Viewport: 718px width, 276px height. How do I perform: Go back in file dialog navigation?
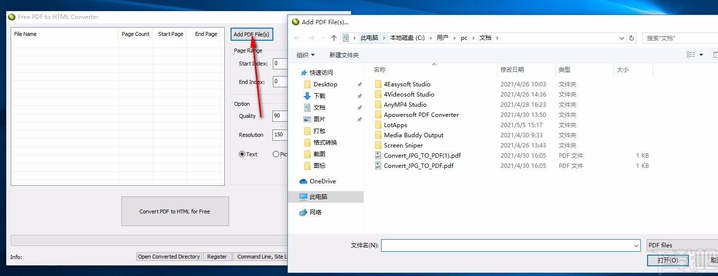[297, 38]
